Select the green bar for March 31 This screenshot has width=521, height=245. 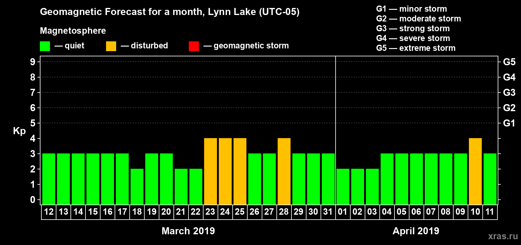pyautogui.click(x=328, y=179)
